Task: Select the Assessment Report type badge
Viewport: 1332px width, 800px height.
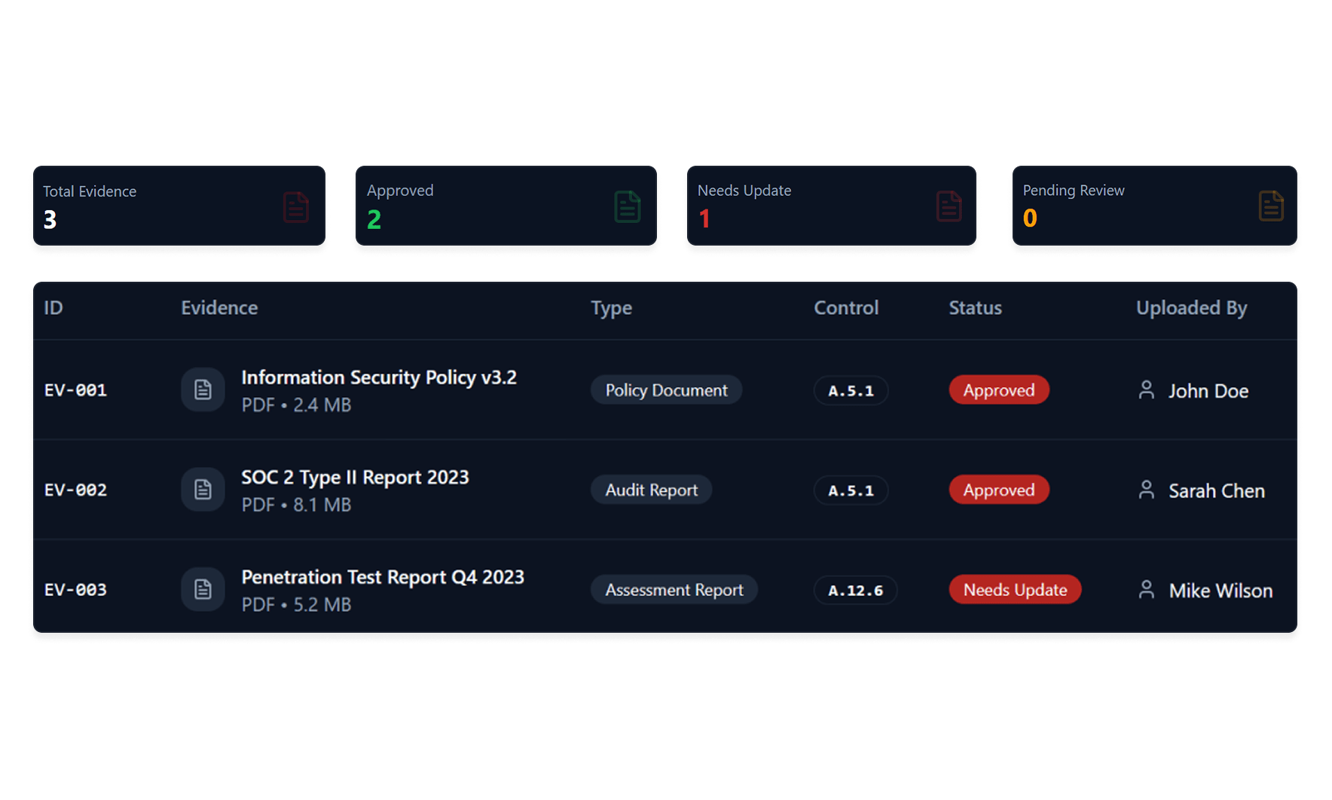Action: 674,590
